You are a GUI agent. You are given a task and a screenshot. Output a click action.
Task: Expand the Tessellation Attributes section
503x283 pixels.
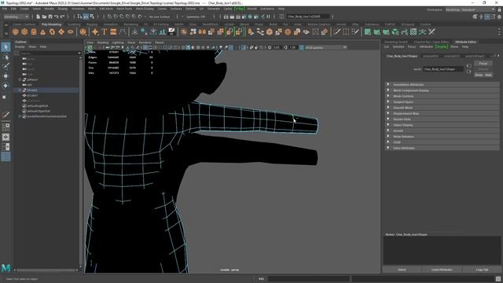442,85
